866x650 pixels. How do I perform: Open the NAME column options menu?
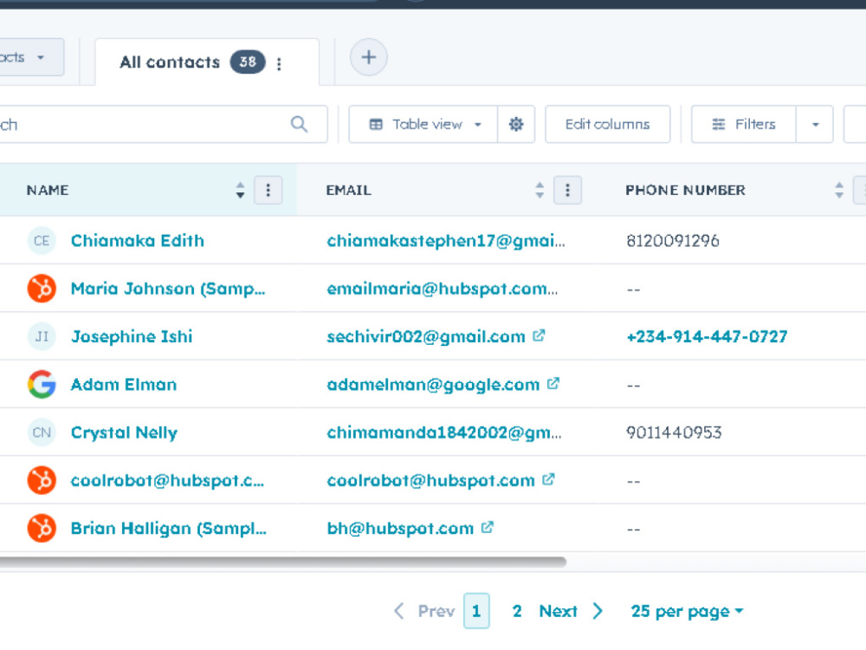point(268,190)
